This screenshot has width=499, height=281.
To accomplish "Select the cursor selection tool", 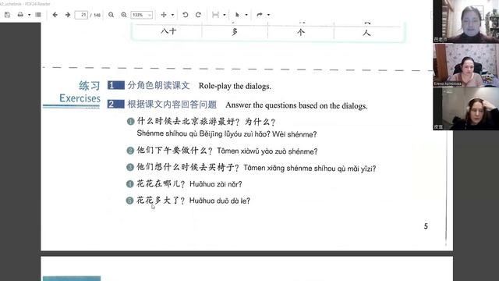I will coord(237,15).
